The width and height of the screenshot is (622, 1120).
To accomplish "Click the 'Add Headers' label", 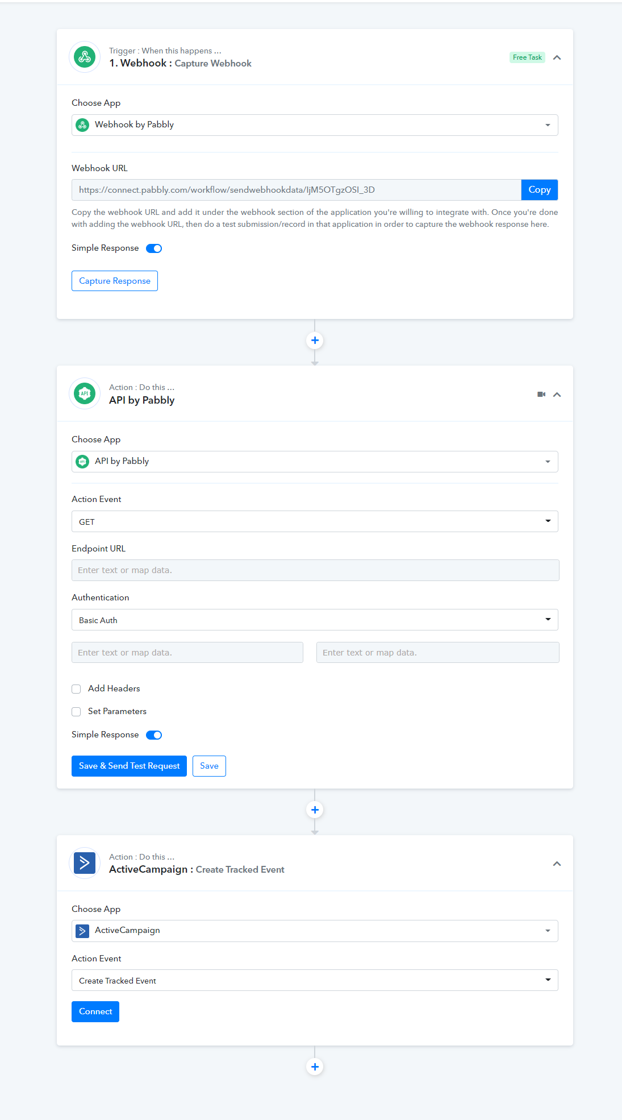I will [114, 688].
